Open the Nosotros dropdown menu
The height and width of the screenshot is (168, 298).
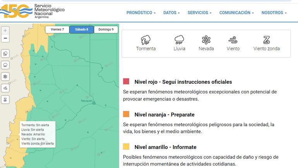click(x=274, y=13)
